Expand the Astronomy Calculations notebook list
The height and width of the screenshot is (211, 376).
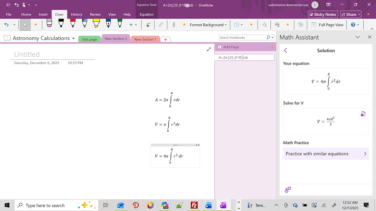coord(73,38)
